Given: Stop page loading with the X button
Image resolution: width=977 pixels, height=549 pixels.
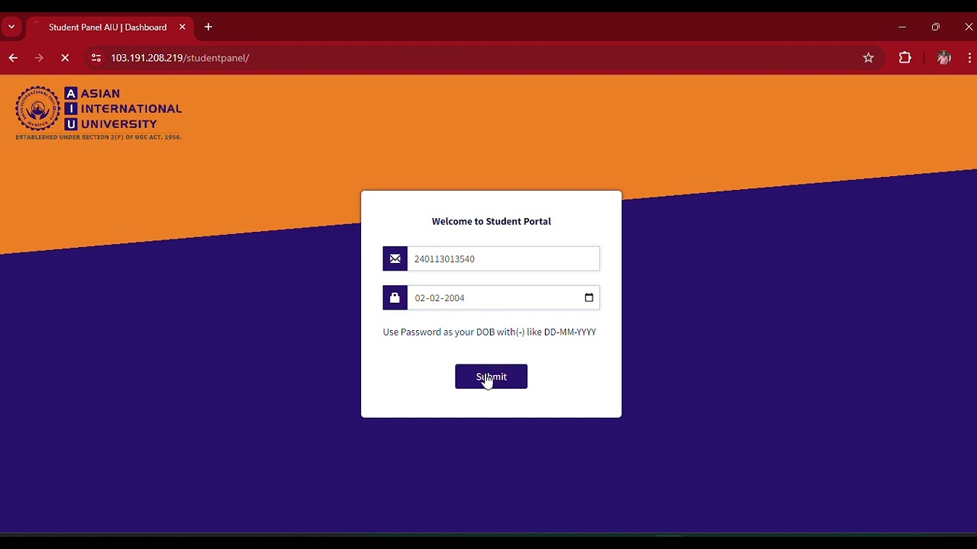Looking at the screenshot, I should 65,58.
